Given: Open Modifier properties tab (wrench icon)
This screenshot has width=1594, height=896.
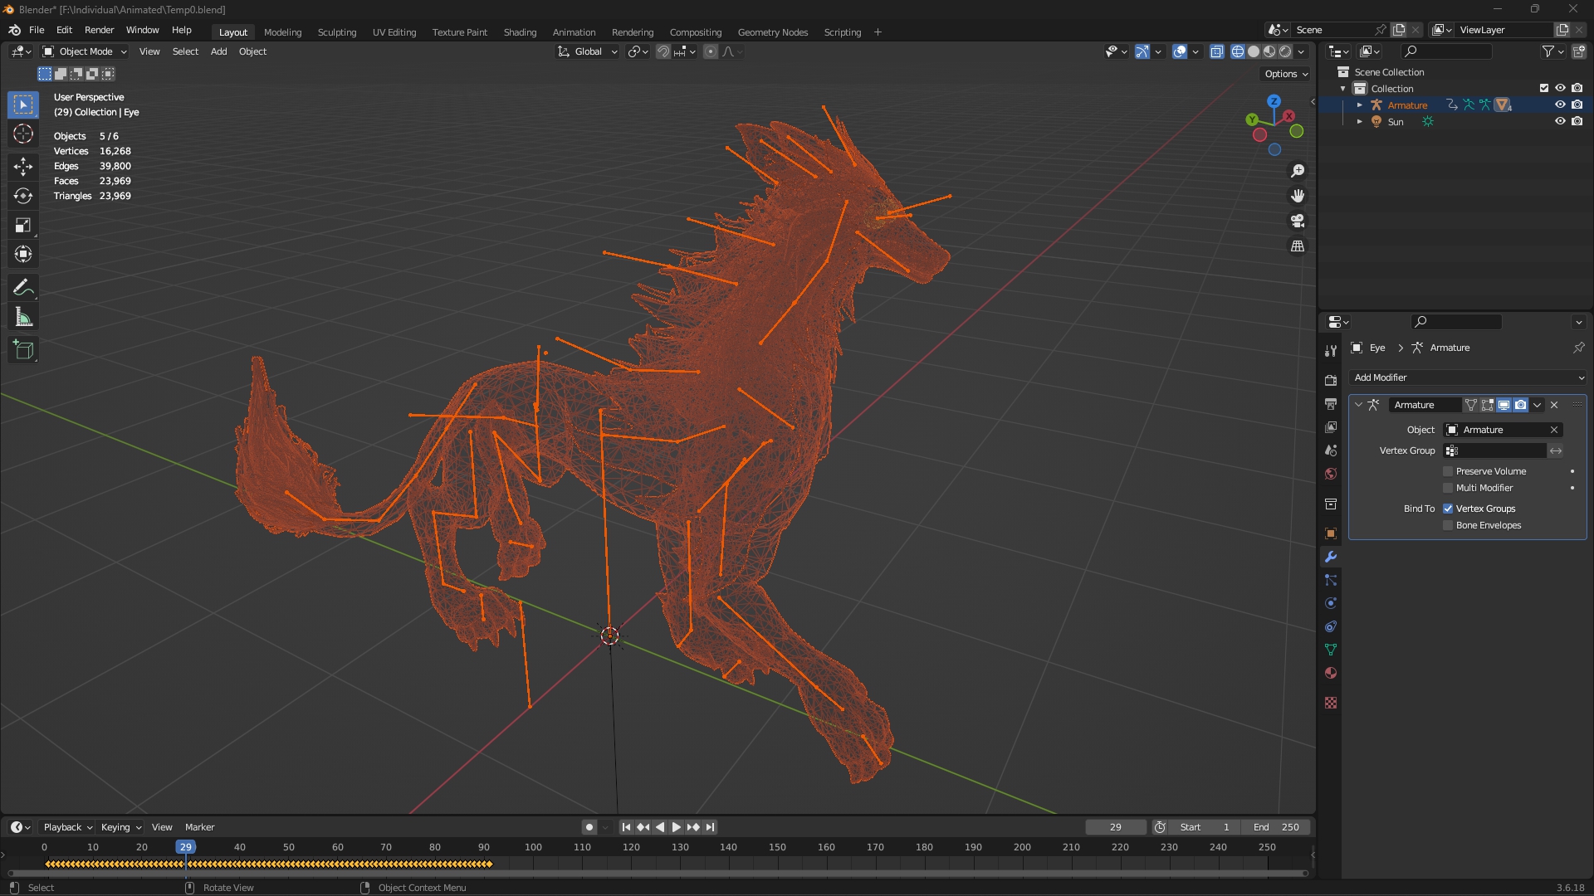Looking at the screenshot, I should tap(1331, 557).
